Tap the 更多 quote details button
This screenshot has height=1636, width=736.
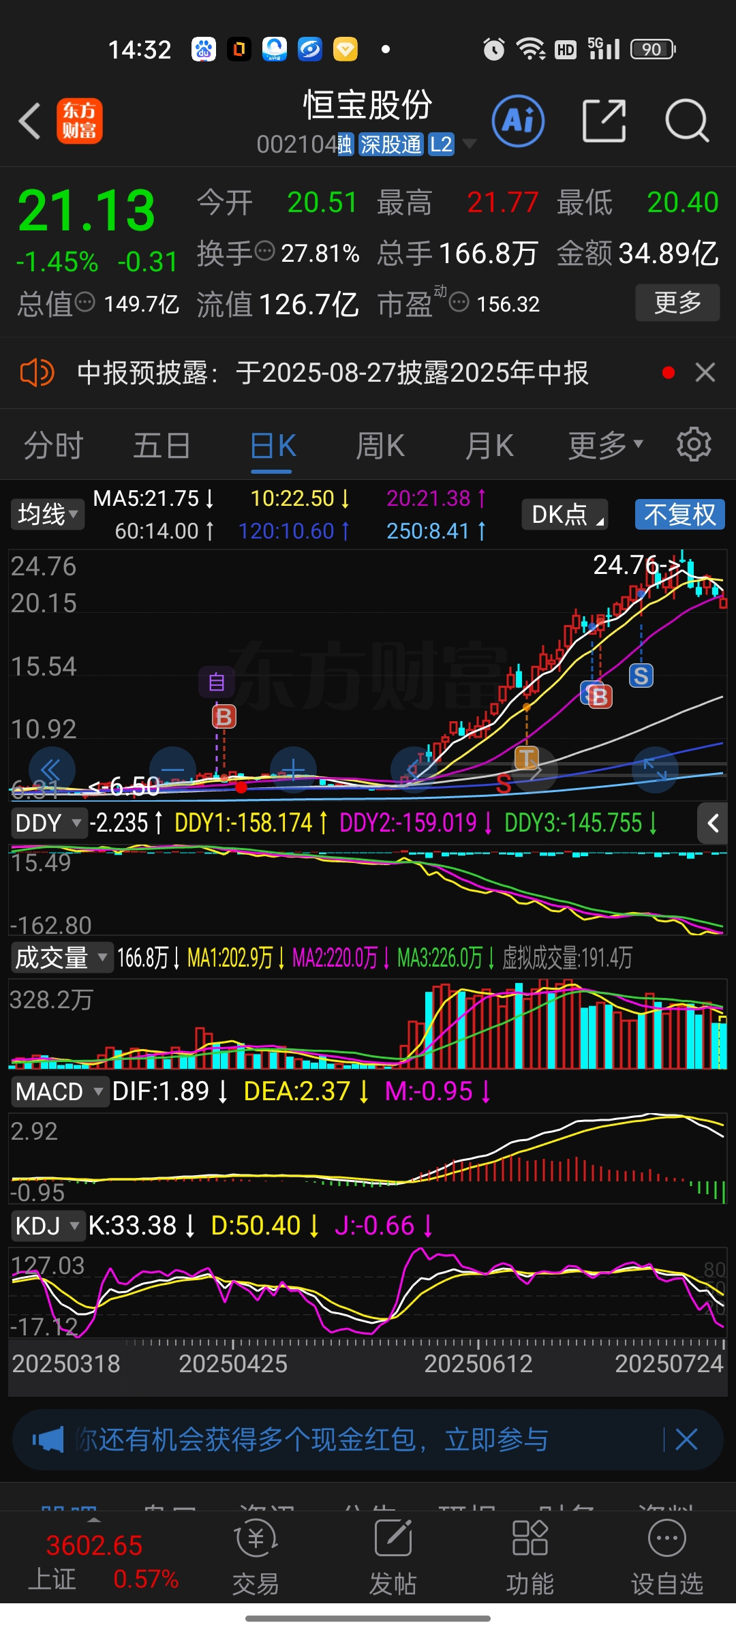click(677, 302)
